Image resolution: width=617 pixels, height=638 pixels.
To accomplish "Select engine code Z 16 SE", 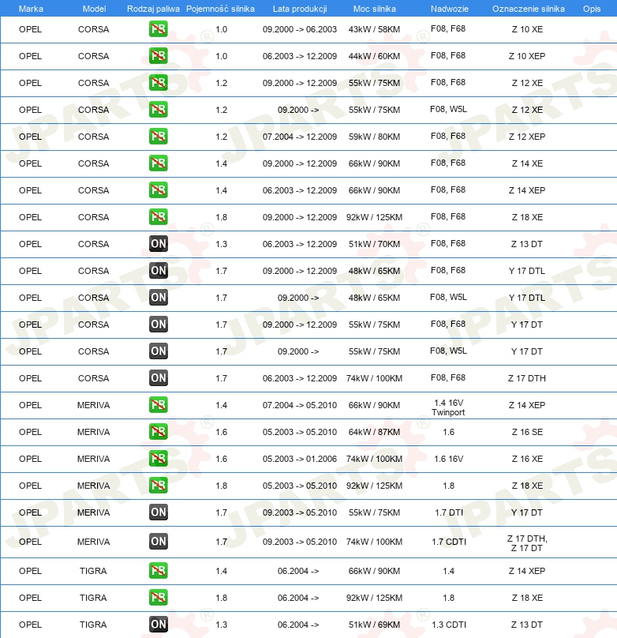I will 527,432.
